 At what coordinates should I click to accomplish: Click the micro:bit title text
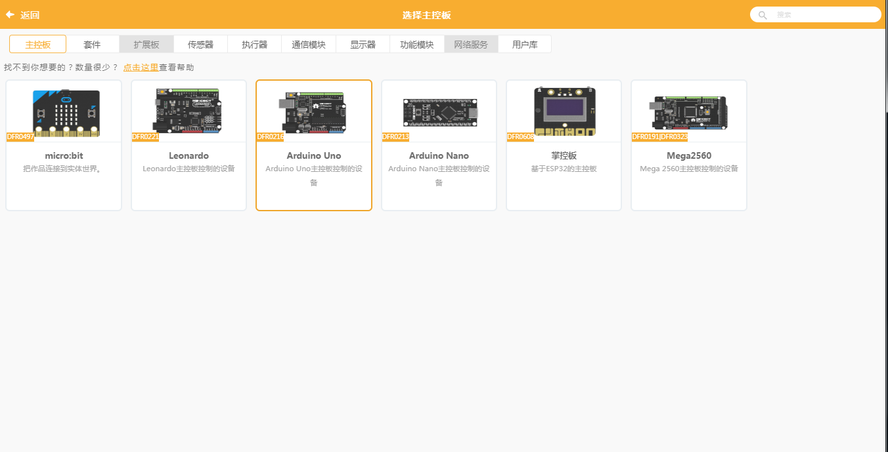coord(64,156)
